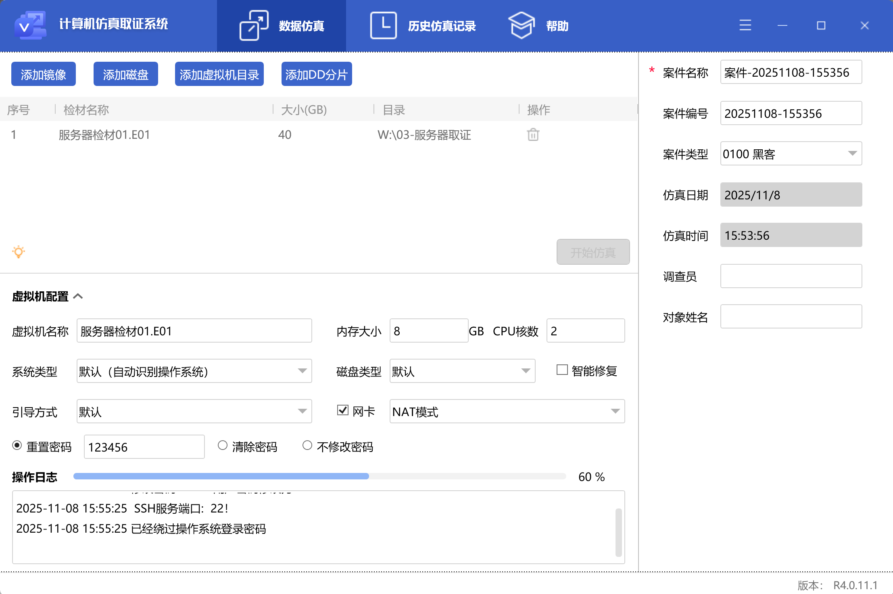Click the 历史仿真记录 clock icon
This screenshot has width=893, height=594.
[x=383, y=25]
